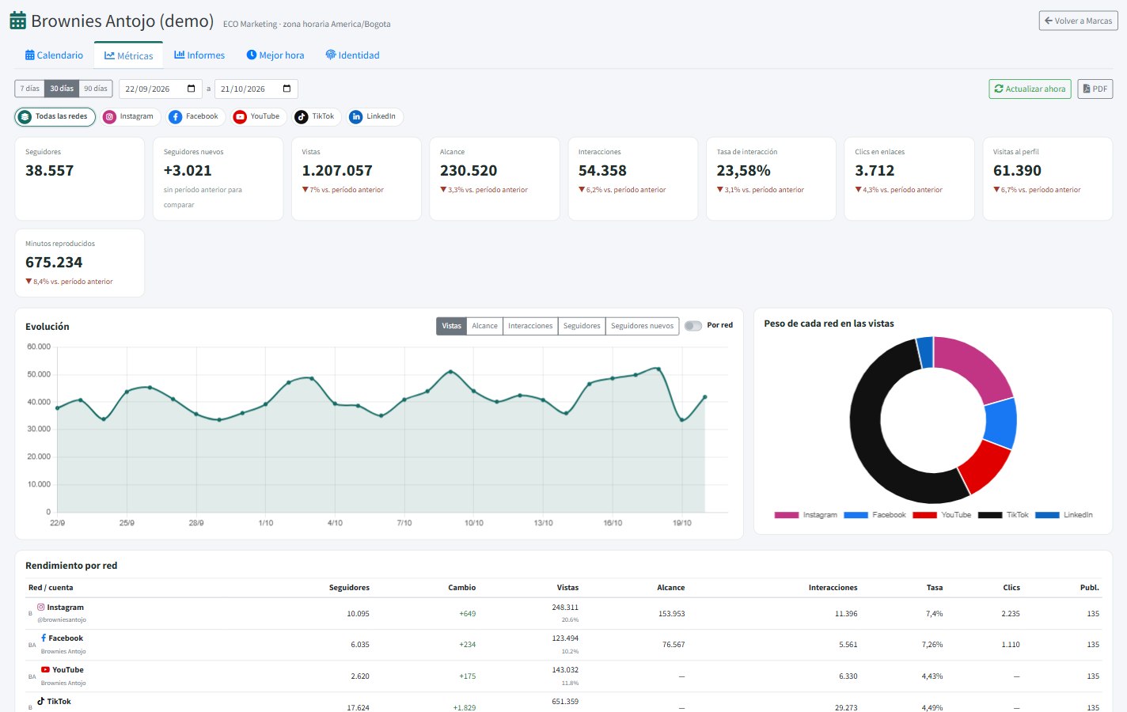This screenshot has height=712, width=1127.
Task: Show the Seguidores series in Evolución chart
Action: [582, 326]
